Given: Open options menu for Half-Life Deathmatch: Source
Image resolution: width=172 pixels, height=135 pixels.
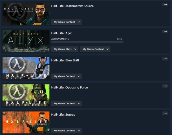Looking at the screenshot, I should click(x=165, y=5).
